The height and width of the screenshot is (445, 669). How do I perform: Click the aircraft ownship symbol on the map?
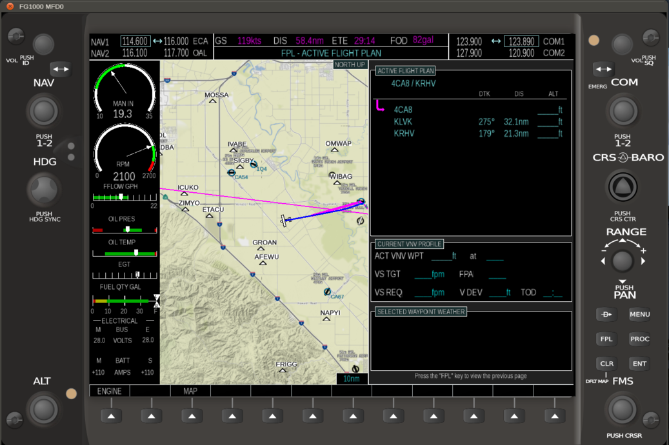coord(284,220)
